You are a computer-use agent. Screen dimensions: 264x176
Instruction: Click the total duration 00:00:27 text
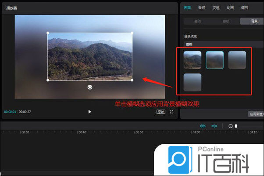click(25, 112)
